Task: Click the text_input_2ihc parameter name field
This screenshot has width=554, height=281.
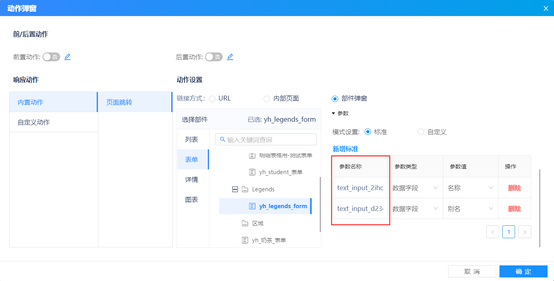Action: (x=360, y=188)
